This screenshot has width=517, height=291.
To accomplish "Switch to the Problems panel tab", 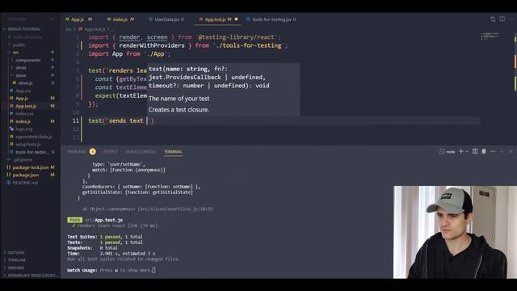I will [77, 152].
